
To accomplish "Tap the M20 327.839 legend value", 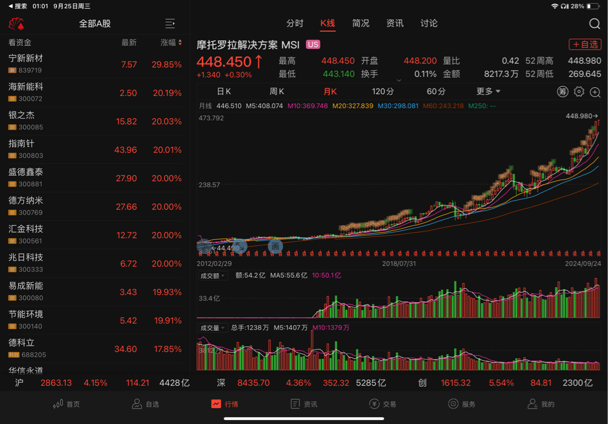I will coord(353,105).
